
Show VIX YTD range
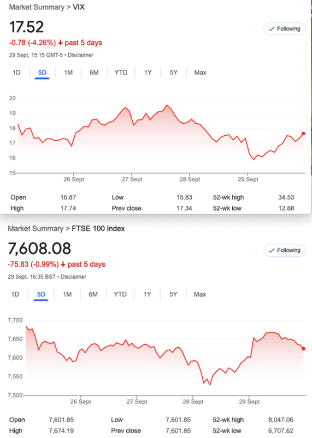coord(121,73)
